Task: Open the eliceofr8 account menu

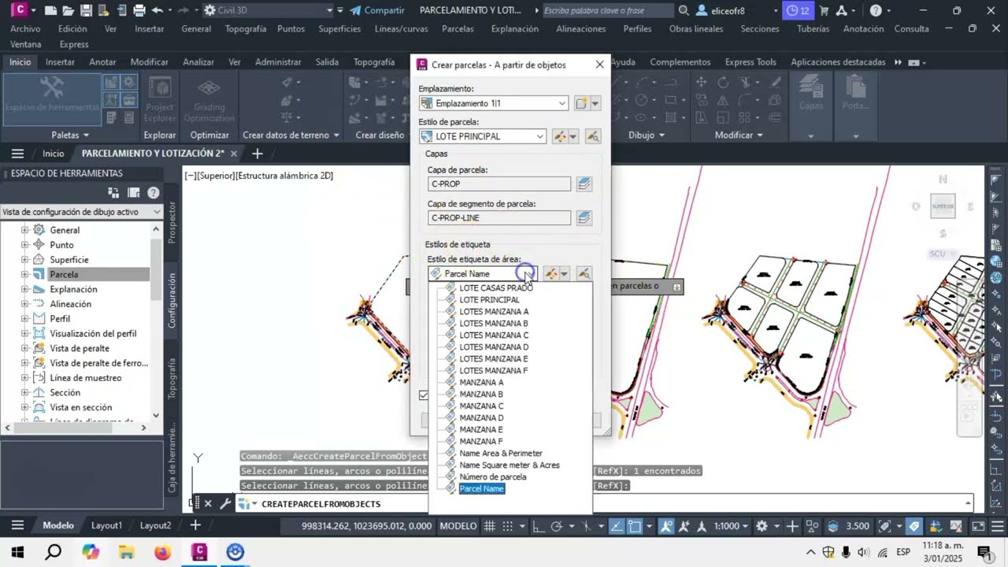Action: tap(728, 10)
